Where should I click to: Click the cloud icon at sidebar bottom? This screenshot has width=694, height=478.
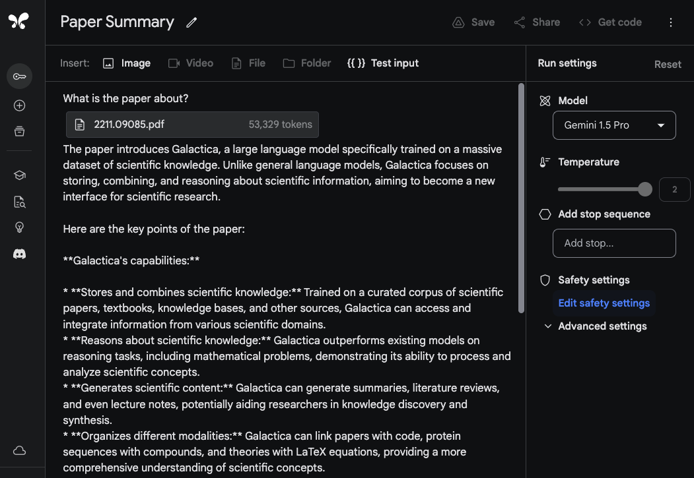[19, 450]
